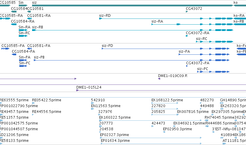
Task: Click feature 449488
Action: point(207,106)
